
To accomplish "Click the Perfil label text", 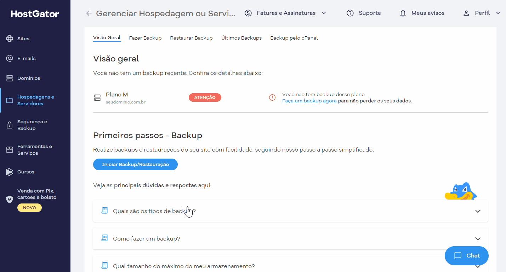I will tap(482, 13).
